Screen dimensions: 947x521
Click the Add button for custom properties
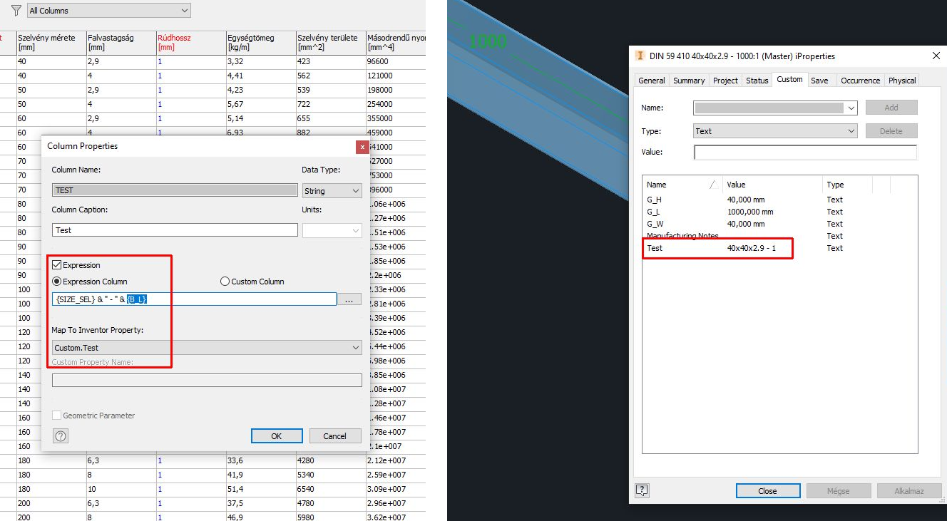pos(891,107)
